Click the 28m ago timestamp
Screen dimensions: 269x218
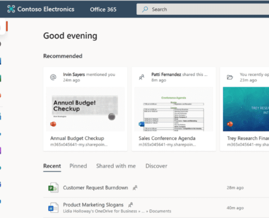[235, 188]
